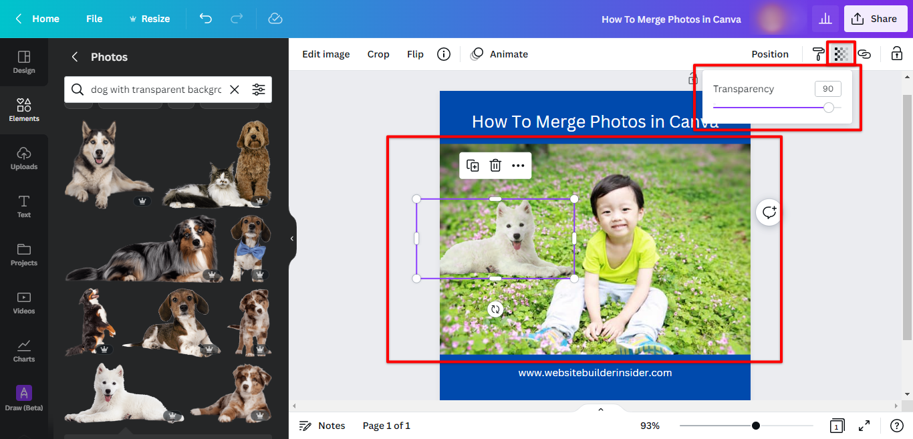Open more options on floating toolbar

[518, 166]
